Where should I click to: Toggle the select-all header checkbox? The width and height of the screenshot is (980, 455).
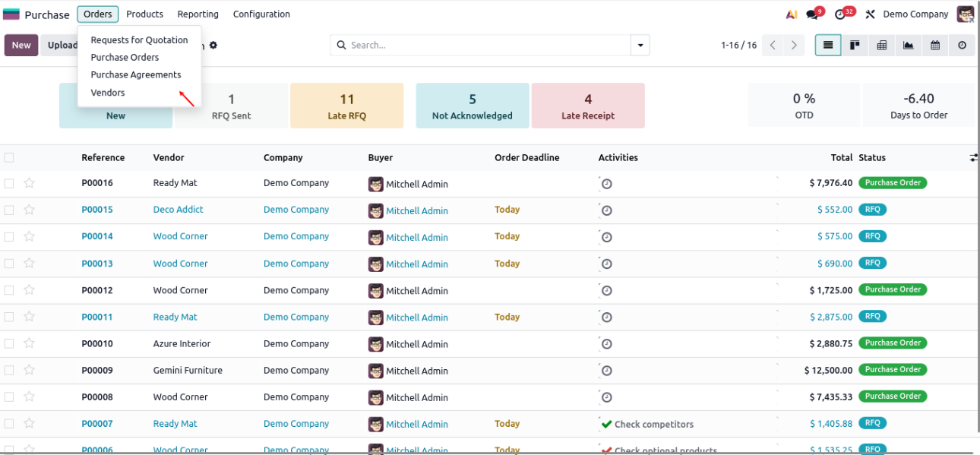coord(9,158)
